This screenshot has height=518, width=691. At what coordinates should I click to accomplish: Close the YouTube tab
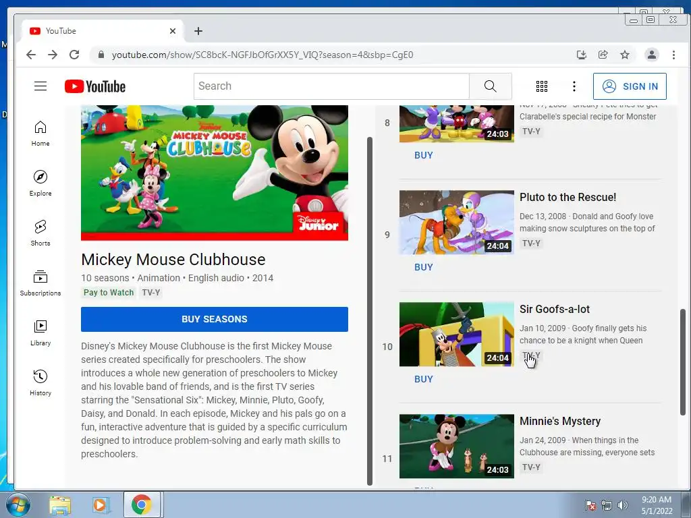pos(173,31)
